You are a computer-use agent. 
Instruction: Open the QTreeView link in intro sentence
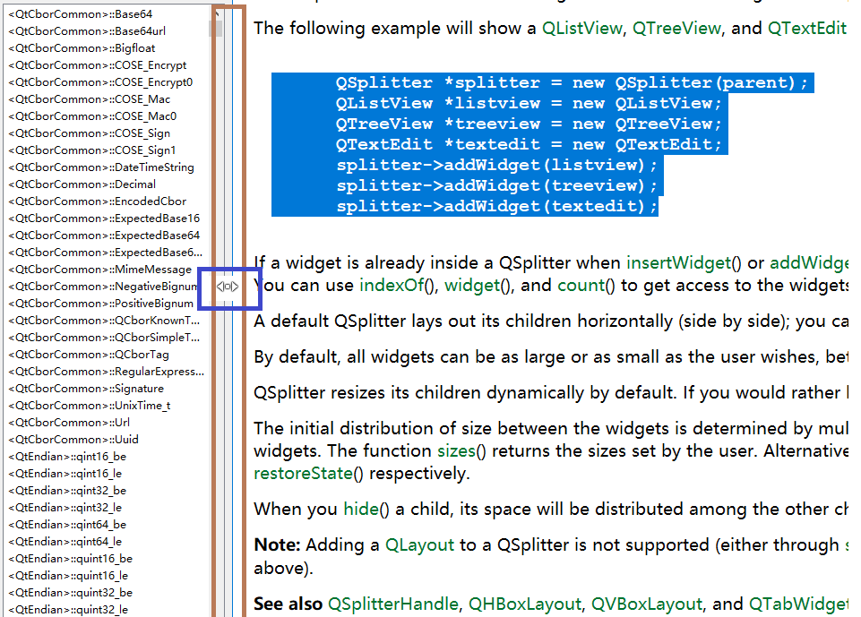click(676, 28)
